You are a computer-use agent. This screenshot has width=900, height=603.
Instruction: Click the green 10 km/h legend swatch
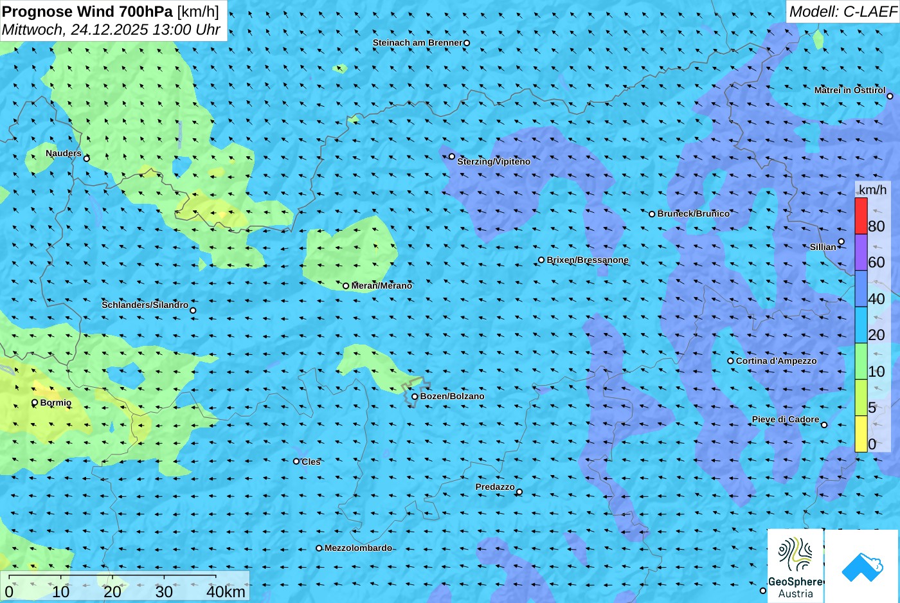(x=861, y=361)
